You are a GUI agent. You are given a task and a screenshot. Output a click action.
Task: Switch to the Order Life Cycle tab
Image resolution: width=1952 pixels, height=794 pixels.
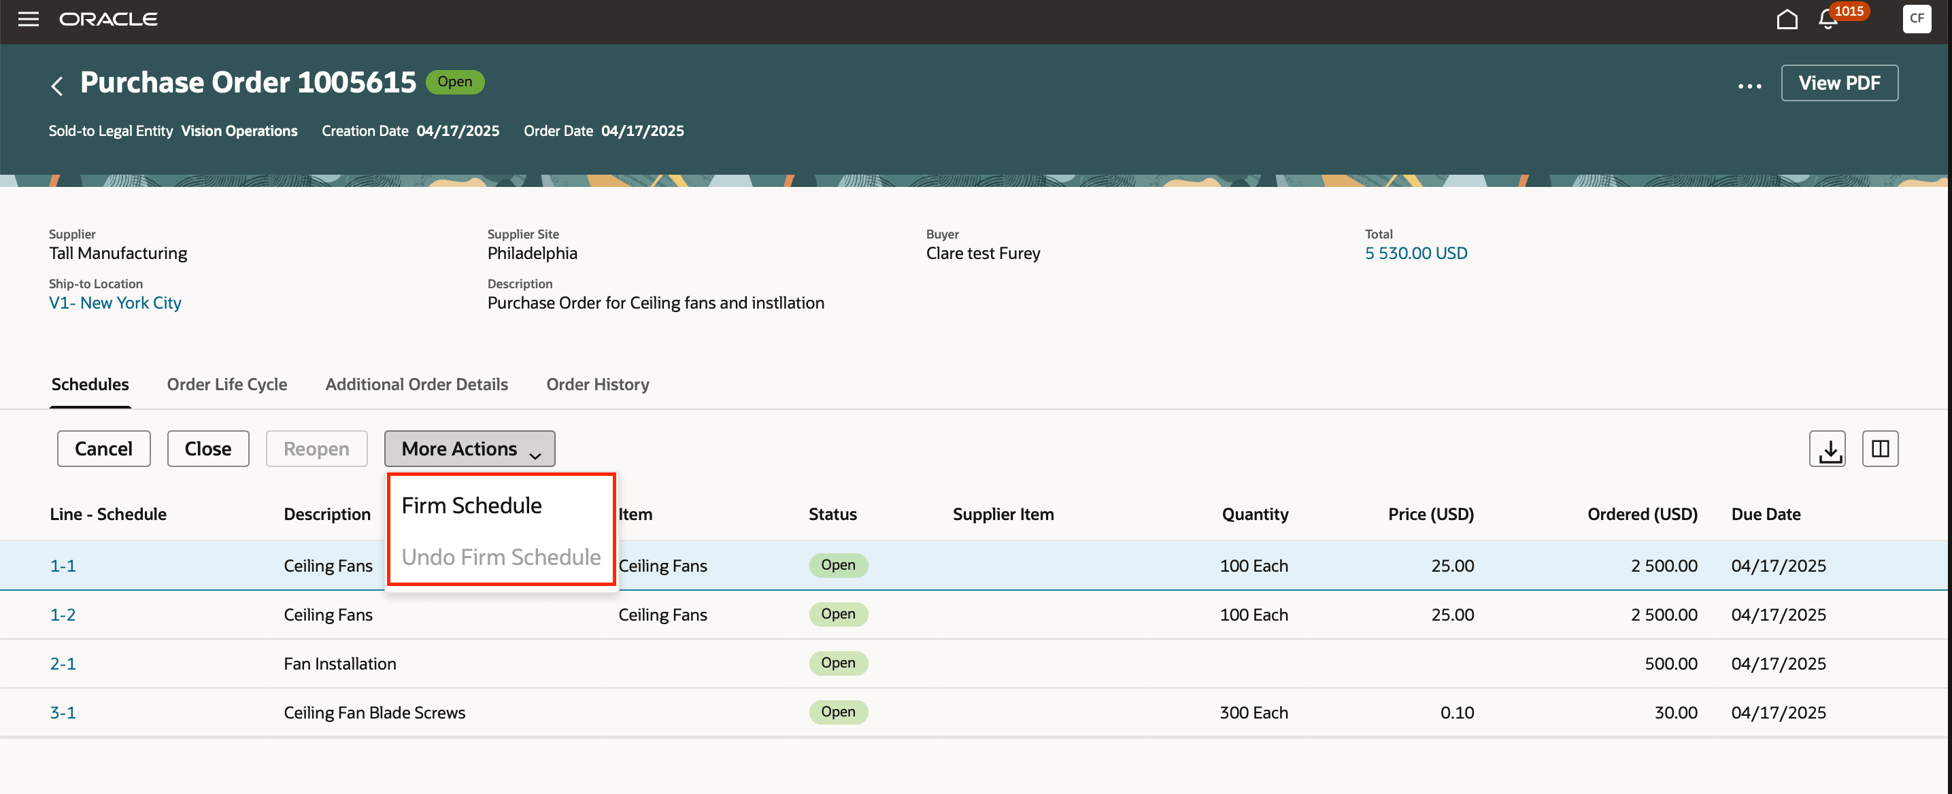(x=226, y=384)
